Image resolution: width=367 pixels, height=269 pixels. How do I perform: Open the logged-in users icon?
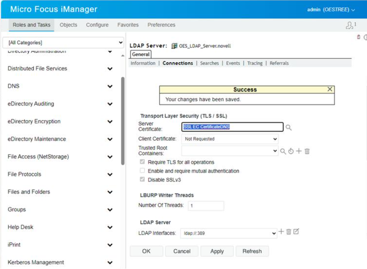click(x=351, y=25)
